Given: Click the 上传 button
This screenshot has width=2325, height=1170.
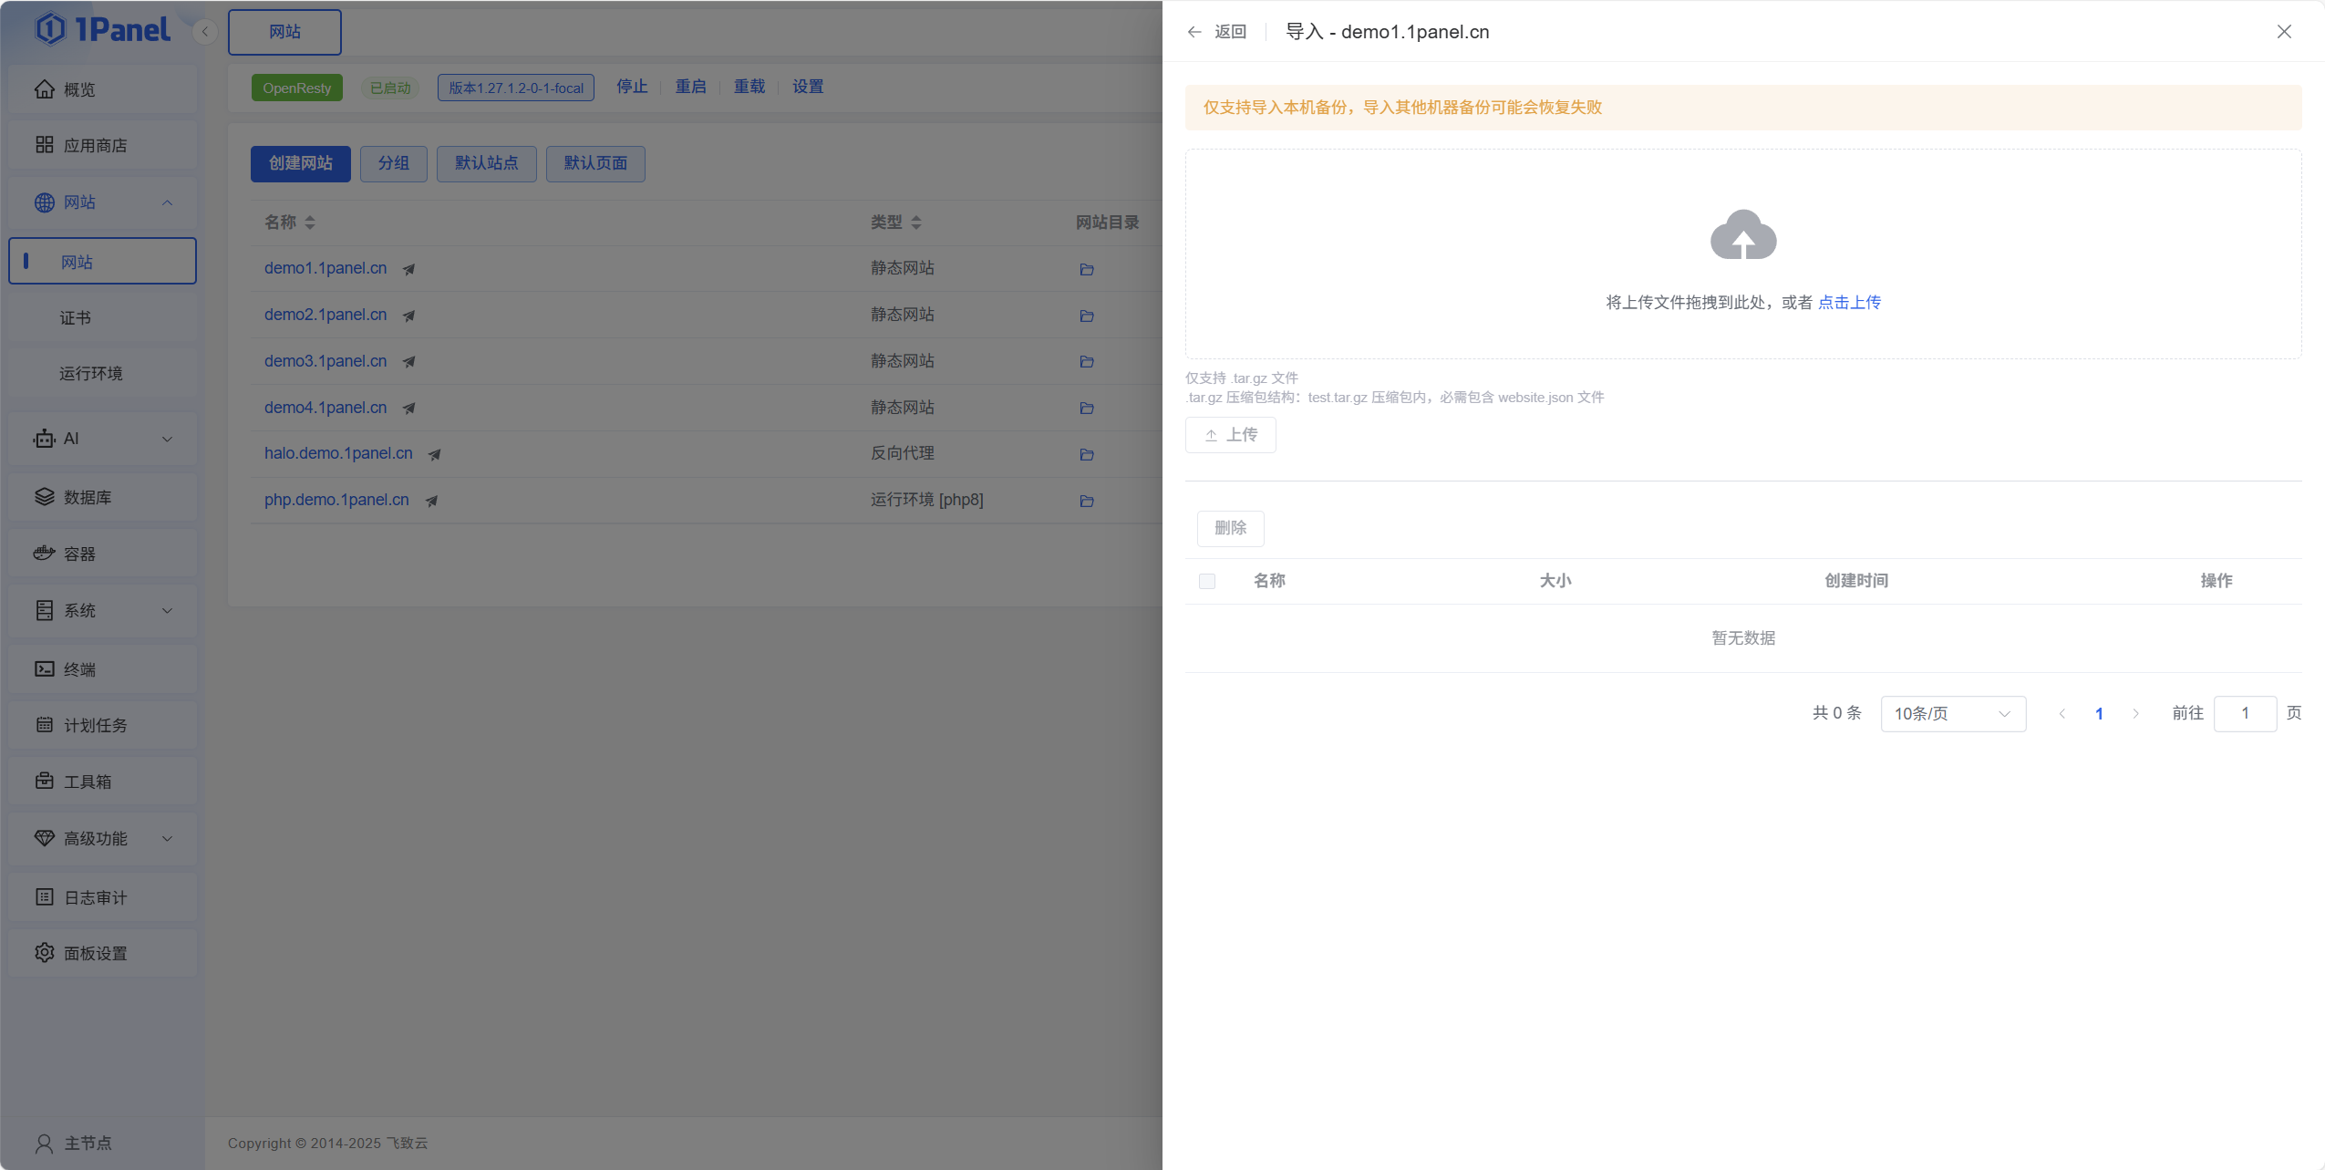Looking at the screenshot, I should pos(1231,435).
